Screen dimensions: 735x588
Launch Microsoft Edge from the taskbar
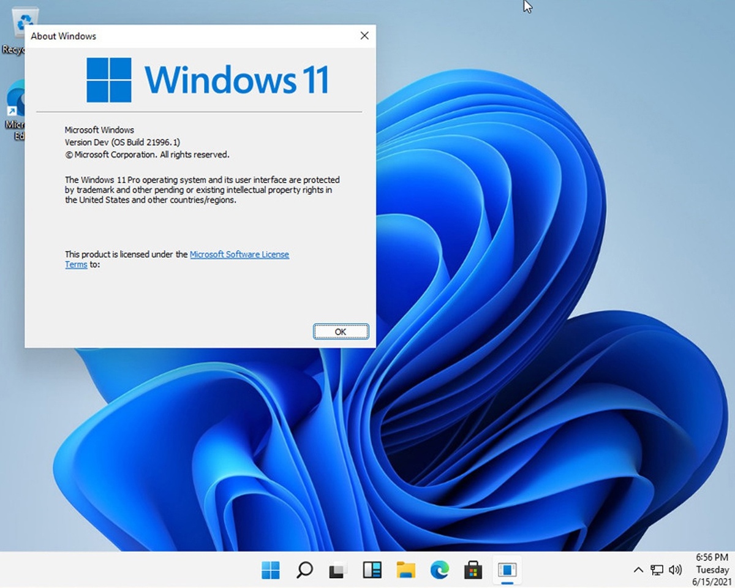coord(439,570)
